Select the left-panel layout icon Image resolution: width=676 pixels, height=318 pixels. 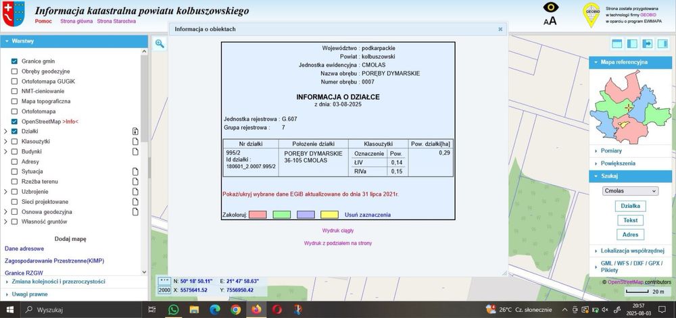coord(632,43)
